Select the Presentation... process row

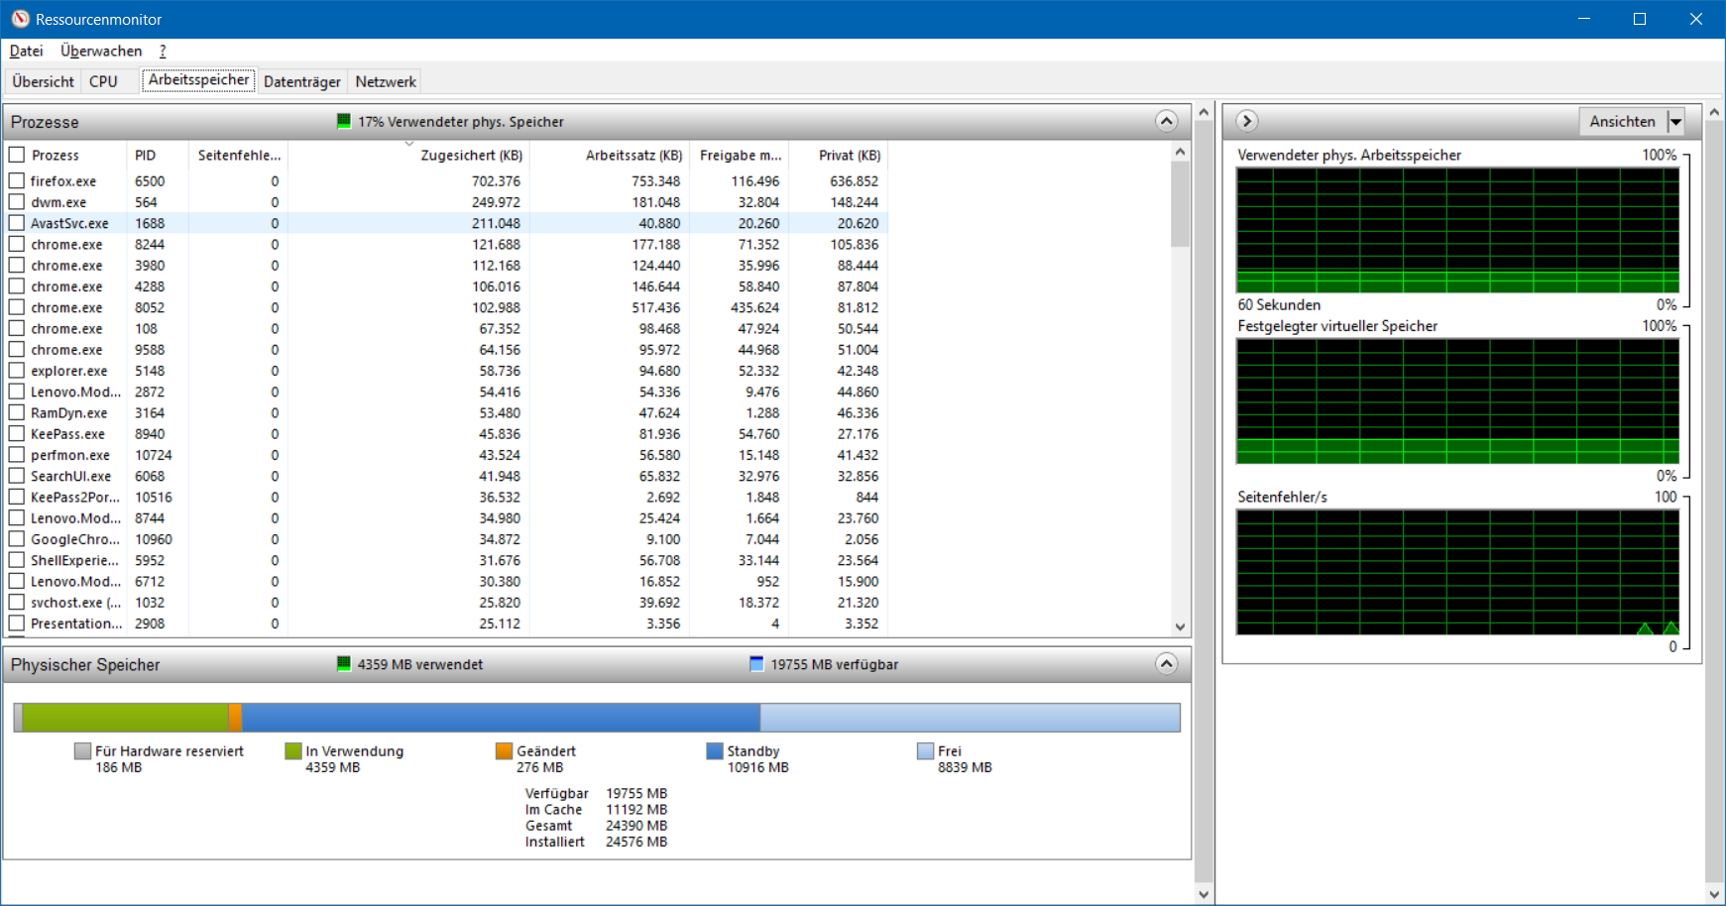(444, 623)
